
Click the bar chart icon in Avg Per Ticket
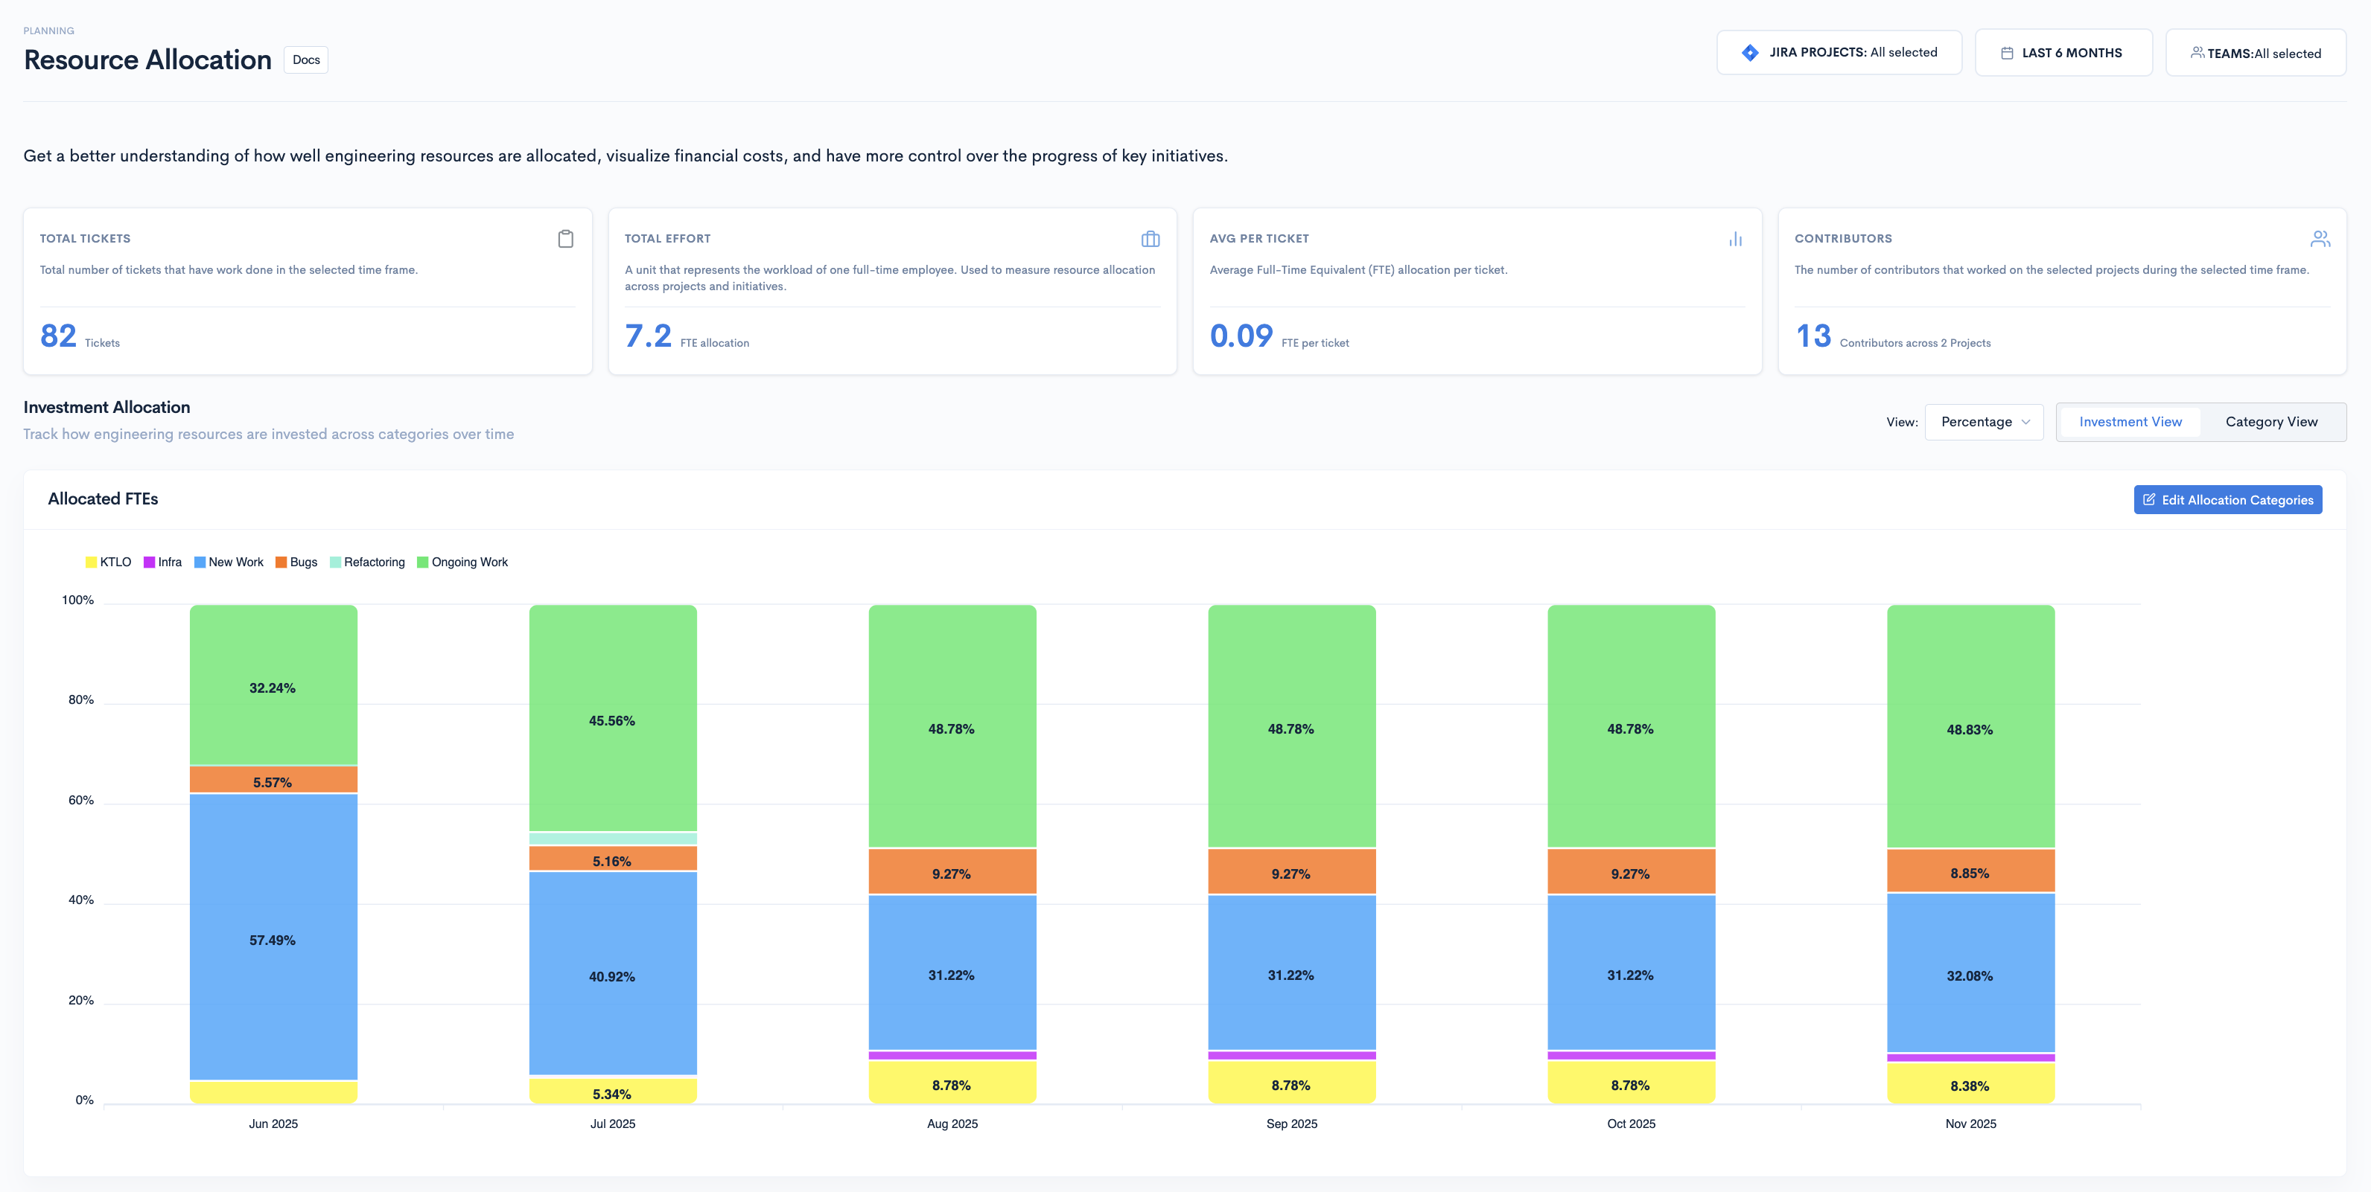pyautogui.click(x=1735, y=239)
